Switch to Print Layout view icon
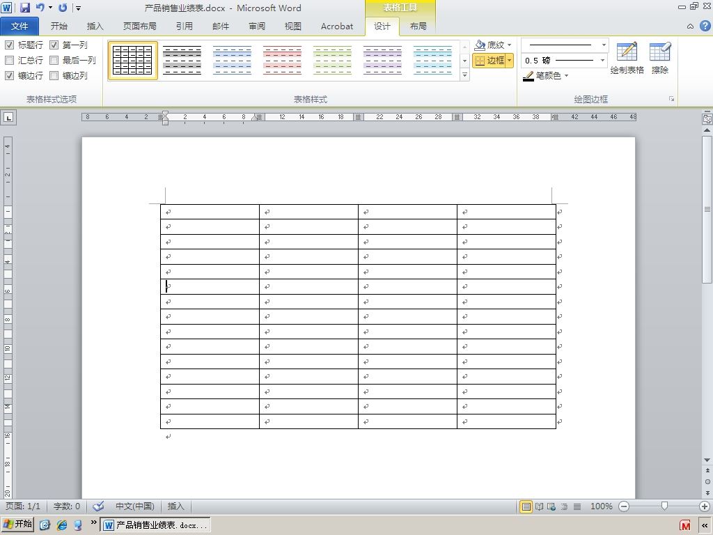The width and height of the screenshot is (713, 535). click(526, 506)
